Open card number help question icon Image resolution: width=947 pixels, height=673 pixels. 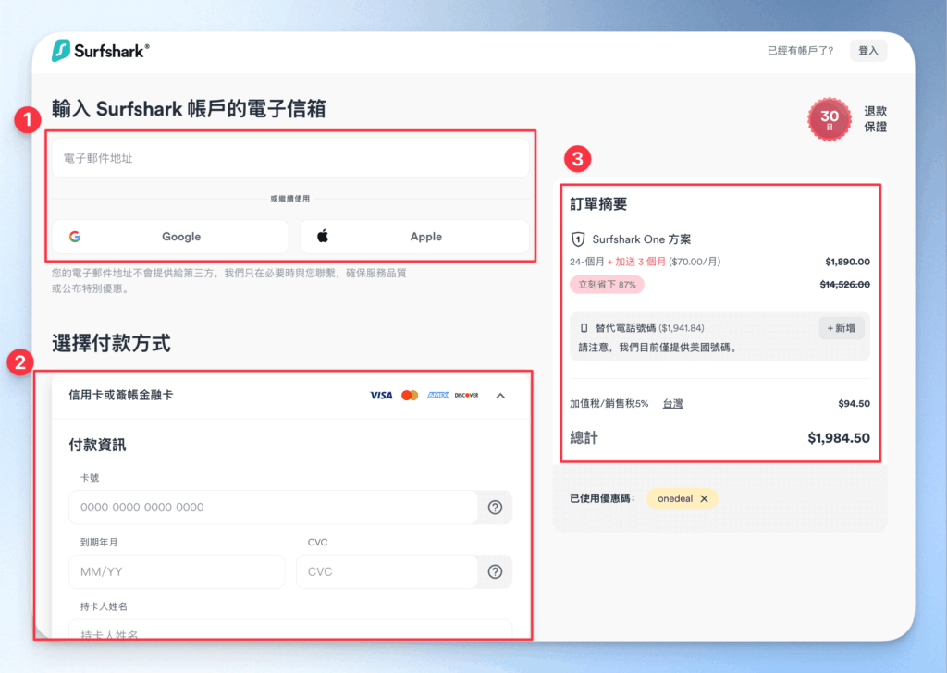[496, 508]
